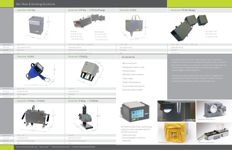Screen dimensions: 232x150
Task: Click the dot-peen and scribing intro paragraph
Action: 199,65
